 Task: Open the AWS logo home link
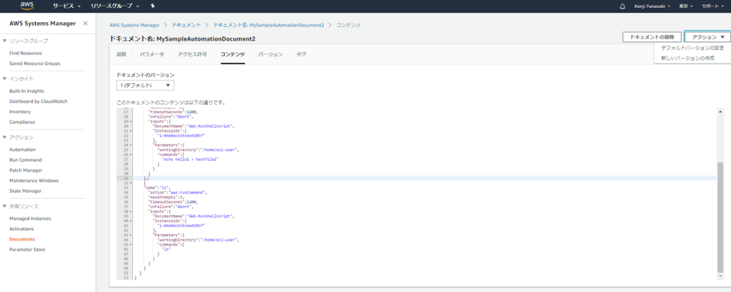point(26,6)
